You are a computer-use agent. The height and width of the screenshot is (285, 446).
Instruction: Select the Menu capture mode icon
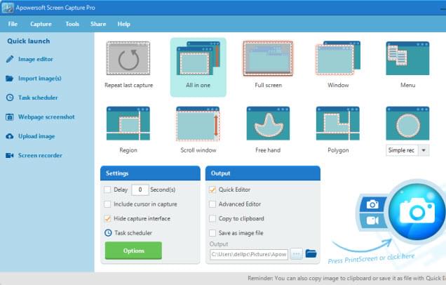[x=407, y=58]
